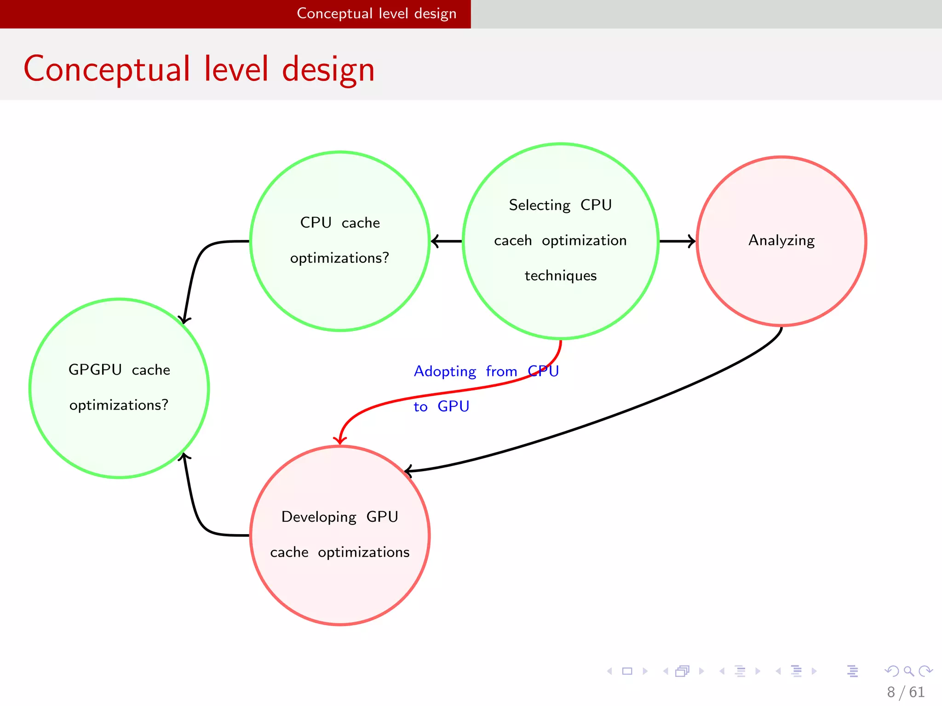Viewport: 942px width, 706px height.
Task: Click the slide rectangle navigation icon
Action: point(627,671)
